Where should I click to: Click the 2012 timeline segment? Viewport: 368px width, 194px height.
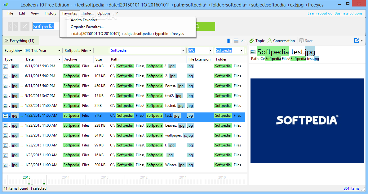(x=144, y=180)
